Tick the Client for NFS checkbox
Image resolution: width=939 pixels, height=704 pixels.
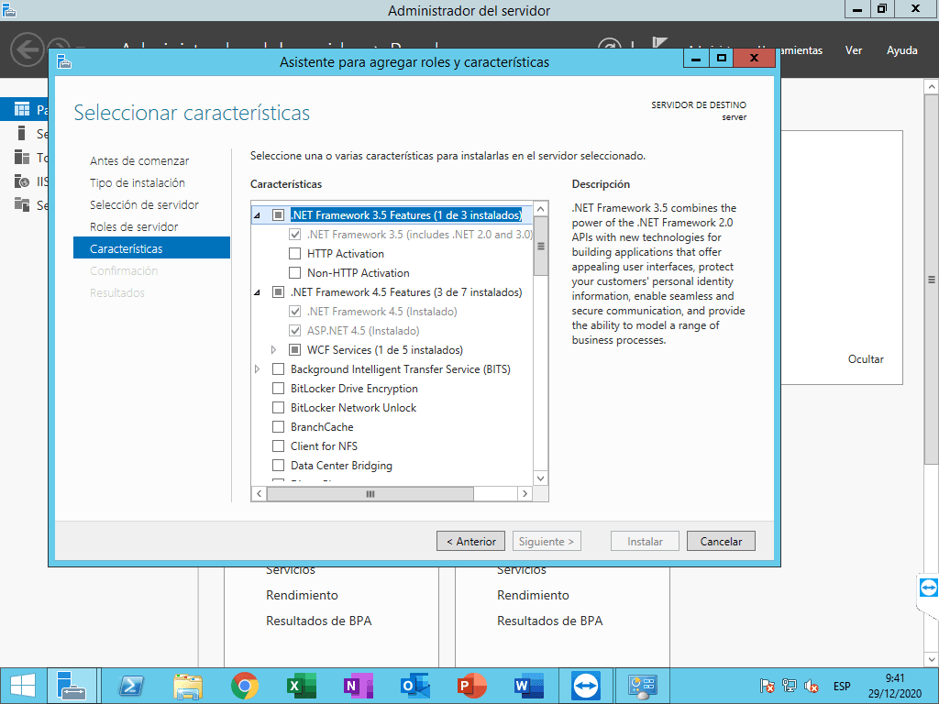coord(278,446)
